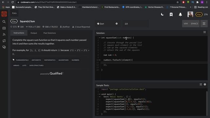Viewport: 210px width, 118px height.
Task: Click the Kata breadcrumb label
Action: pyautogui.click(x=14, y=13)
